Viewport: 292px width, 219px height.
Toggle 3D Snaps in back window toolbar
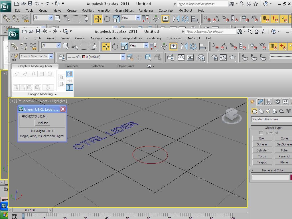pos(207,19)
